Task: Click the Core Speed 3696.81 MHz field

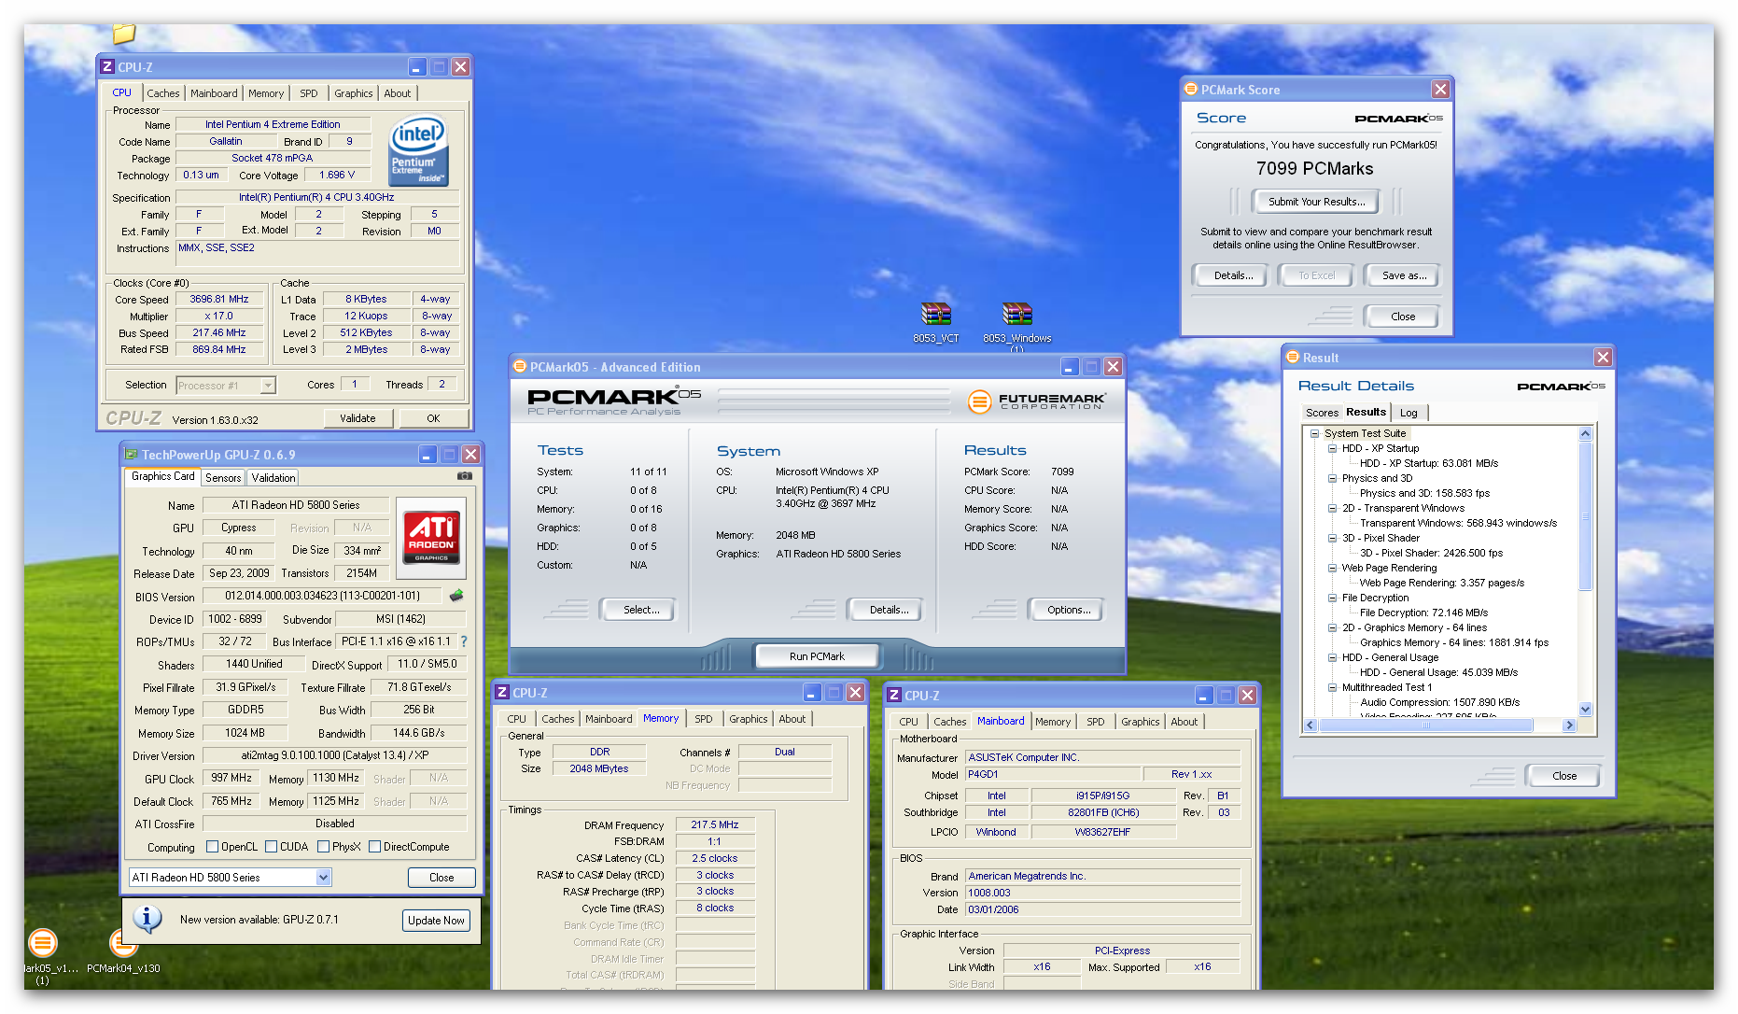Action: pos(219,300)
